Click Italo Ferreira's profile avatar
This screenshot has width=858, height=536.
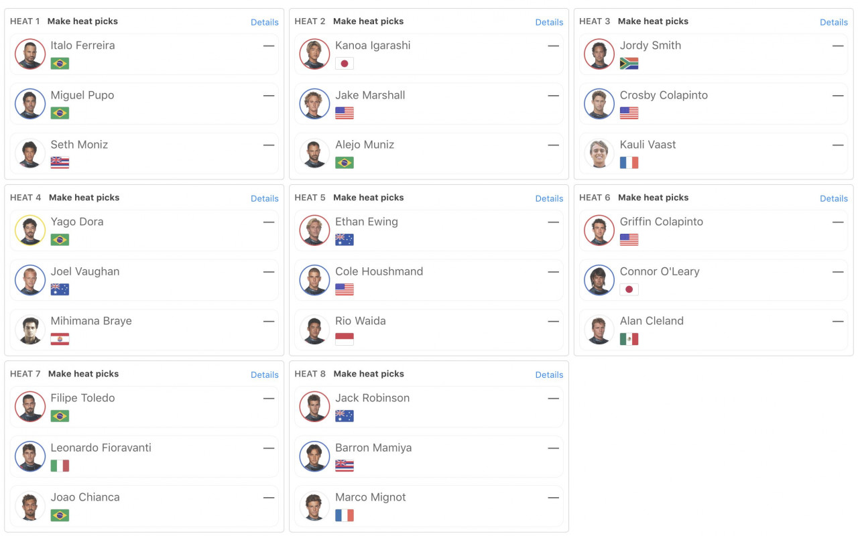click(30, 54)
